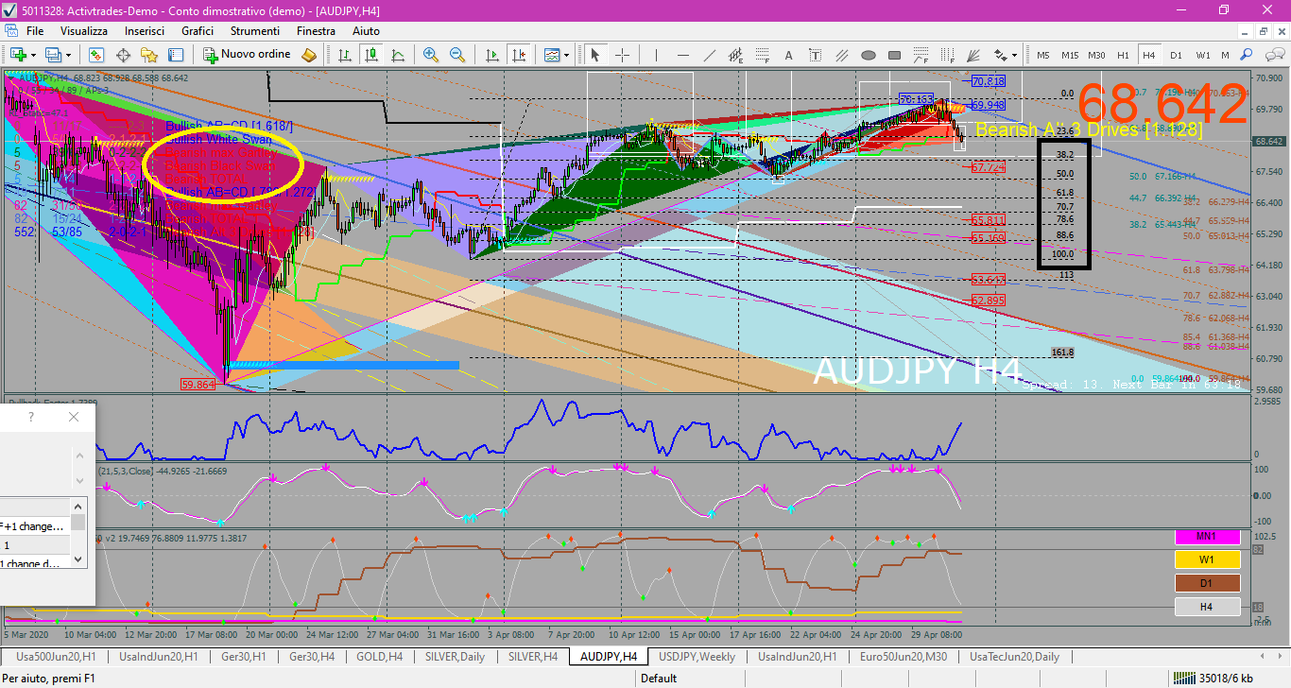
Task: Switch to USDJPY,Weekly chart tab
Action: coord(697,656)
